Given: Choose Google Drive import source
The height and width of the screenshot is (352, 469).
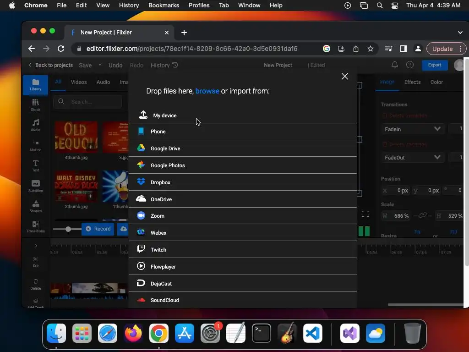Looking at the screenshot, I should coord(243,148).
